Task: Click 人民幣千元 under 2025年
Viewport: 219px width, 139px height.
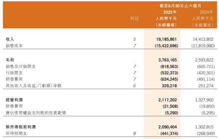Action: [166, 19]
